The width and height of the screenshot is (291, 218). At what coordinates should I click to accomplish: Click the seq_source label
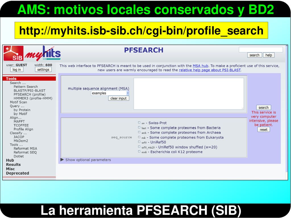122,137
